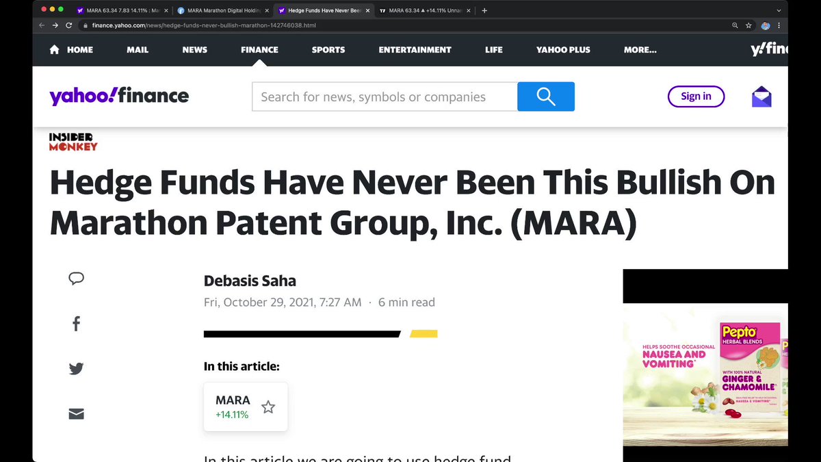Image resolution: width=821 pixels, height=462 pixels.
Task: Reload the page with the refresh icon
Action: pos(68,25)
